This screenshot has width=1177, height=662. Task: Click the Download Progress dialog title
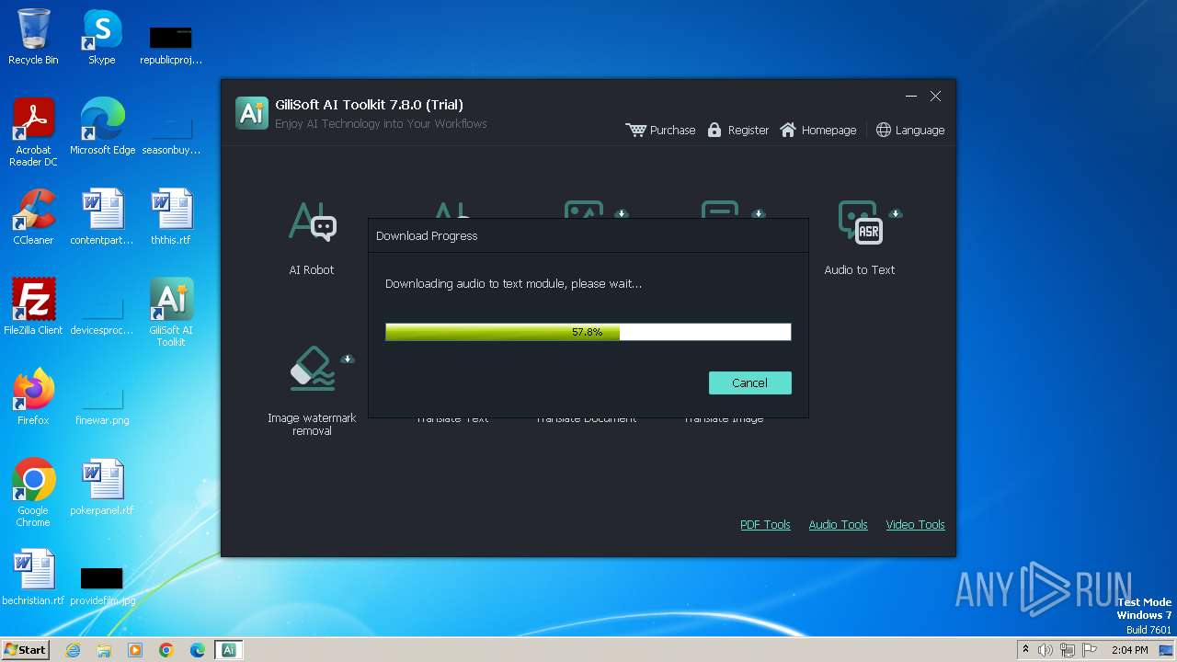click(x=427, y=236)
